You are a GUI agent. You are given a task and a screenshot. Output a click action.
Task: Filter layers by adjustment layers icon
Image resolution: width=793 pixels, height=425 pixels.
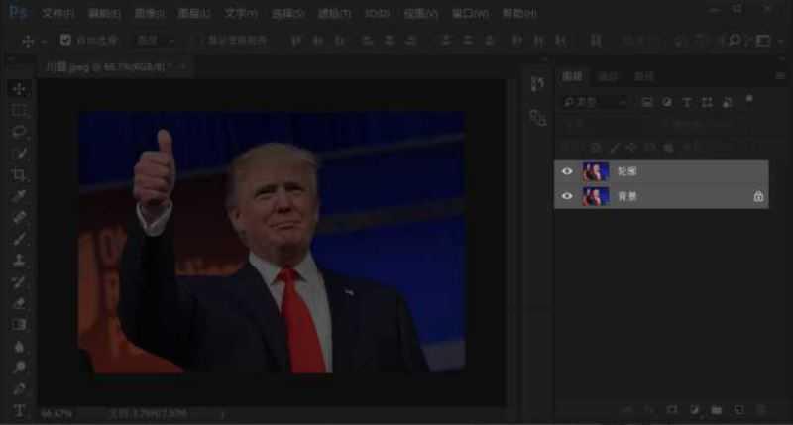tap(667, 103)
